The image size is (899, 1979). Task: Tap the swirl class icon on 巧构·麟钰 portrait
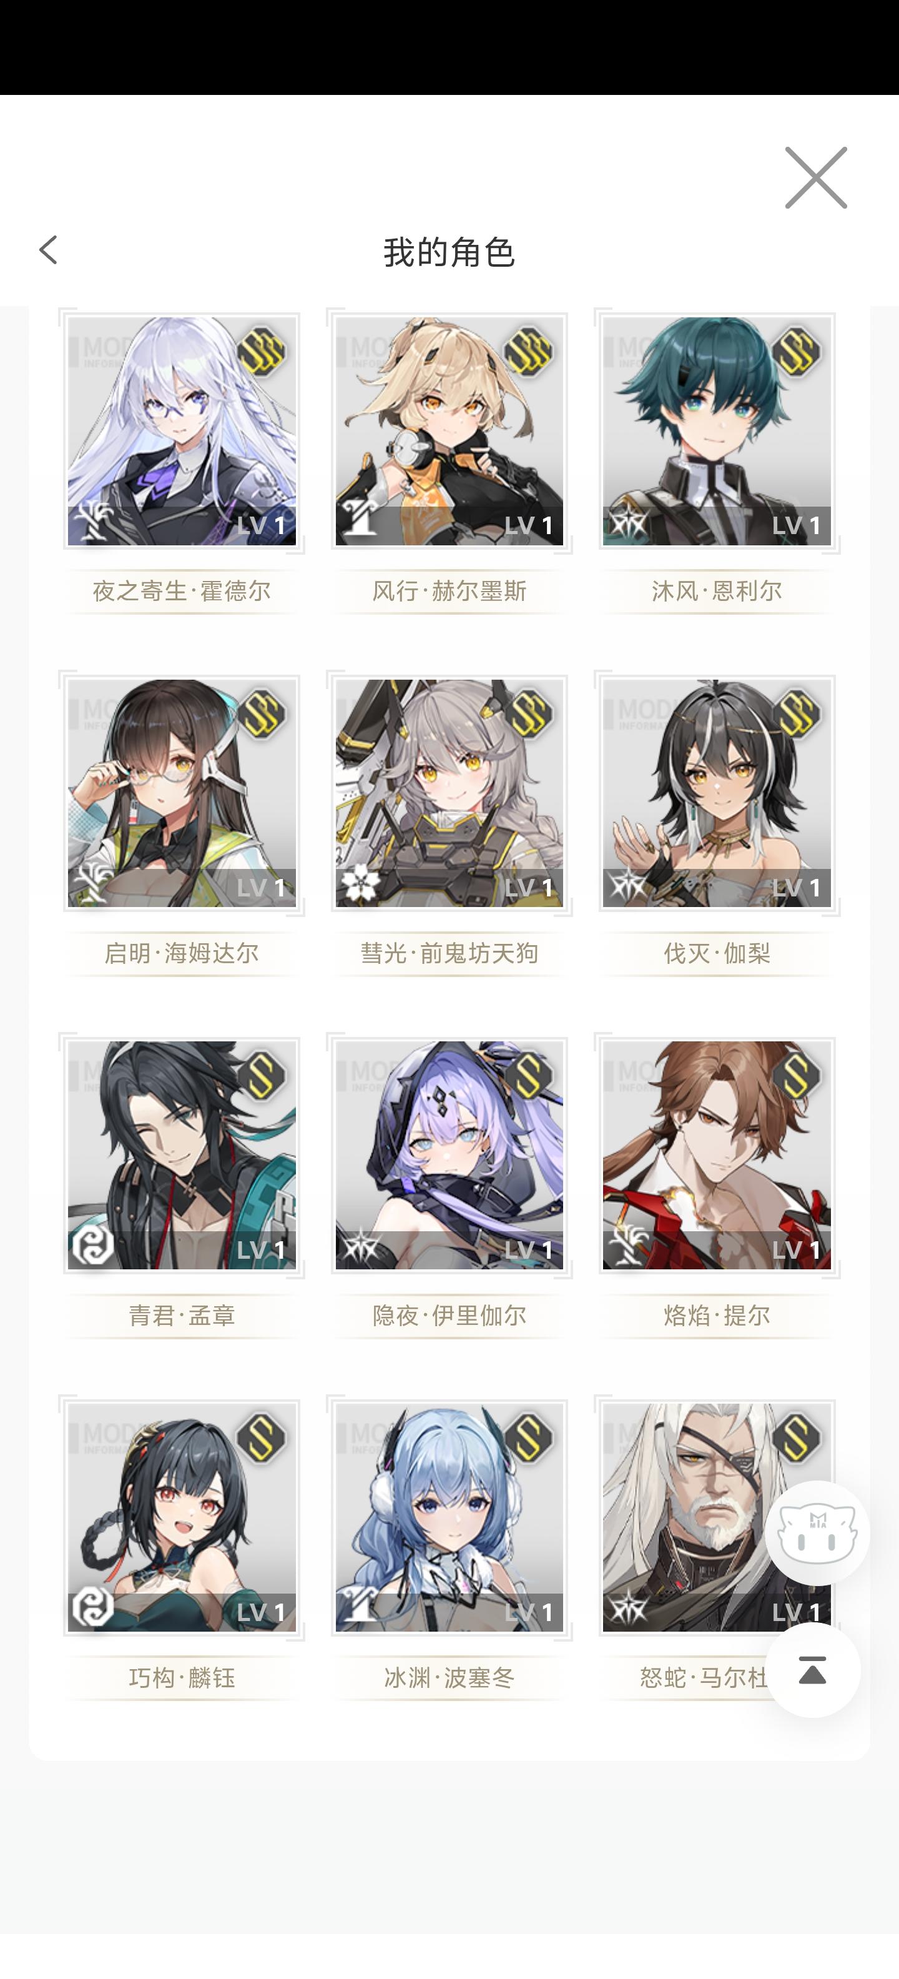tap(92, 1607)
